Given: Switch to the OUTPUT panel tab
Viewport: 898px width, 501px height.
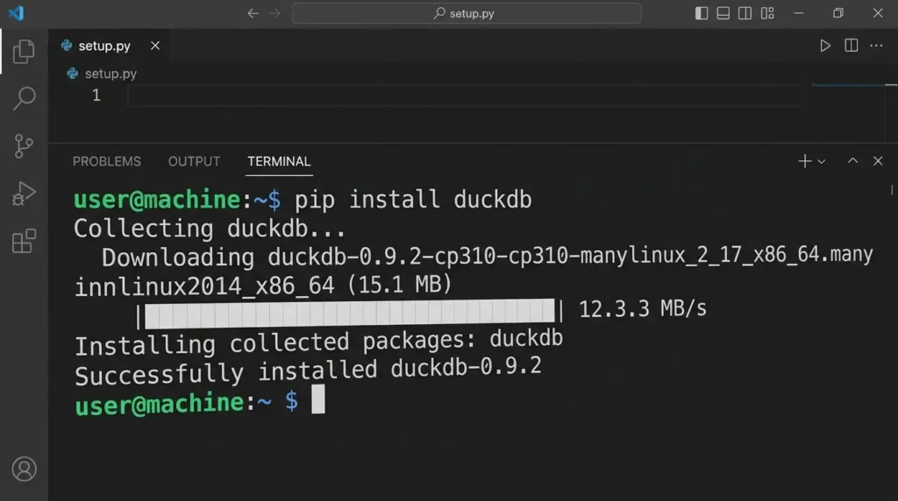Looking at the screenshot, I should 194,161.
